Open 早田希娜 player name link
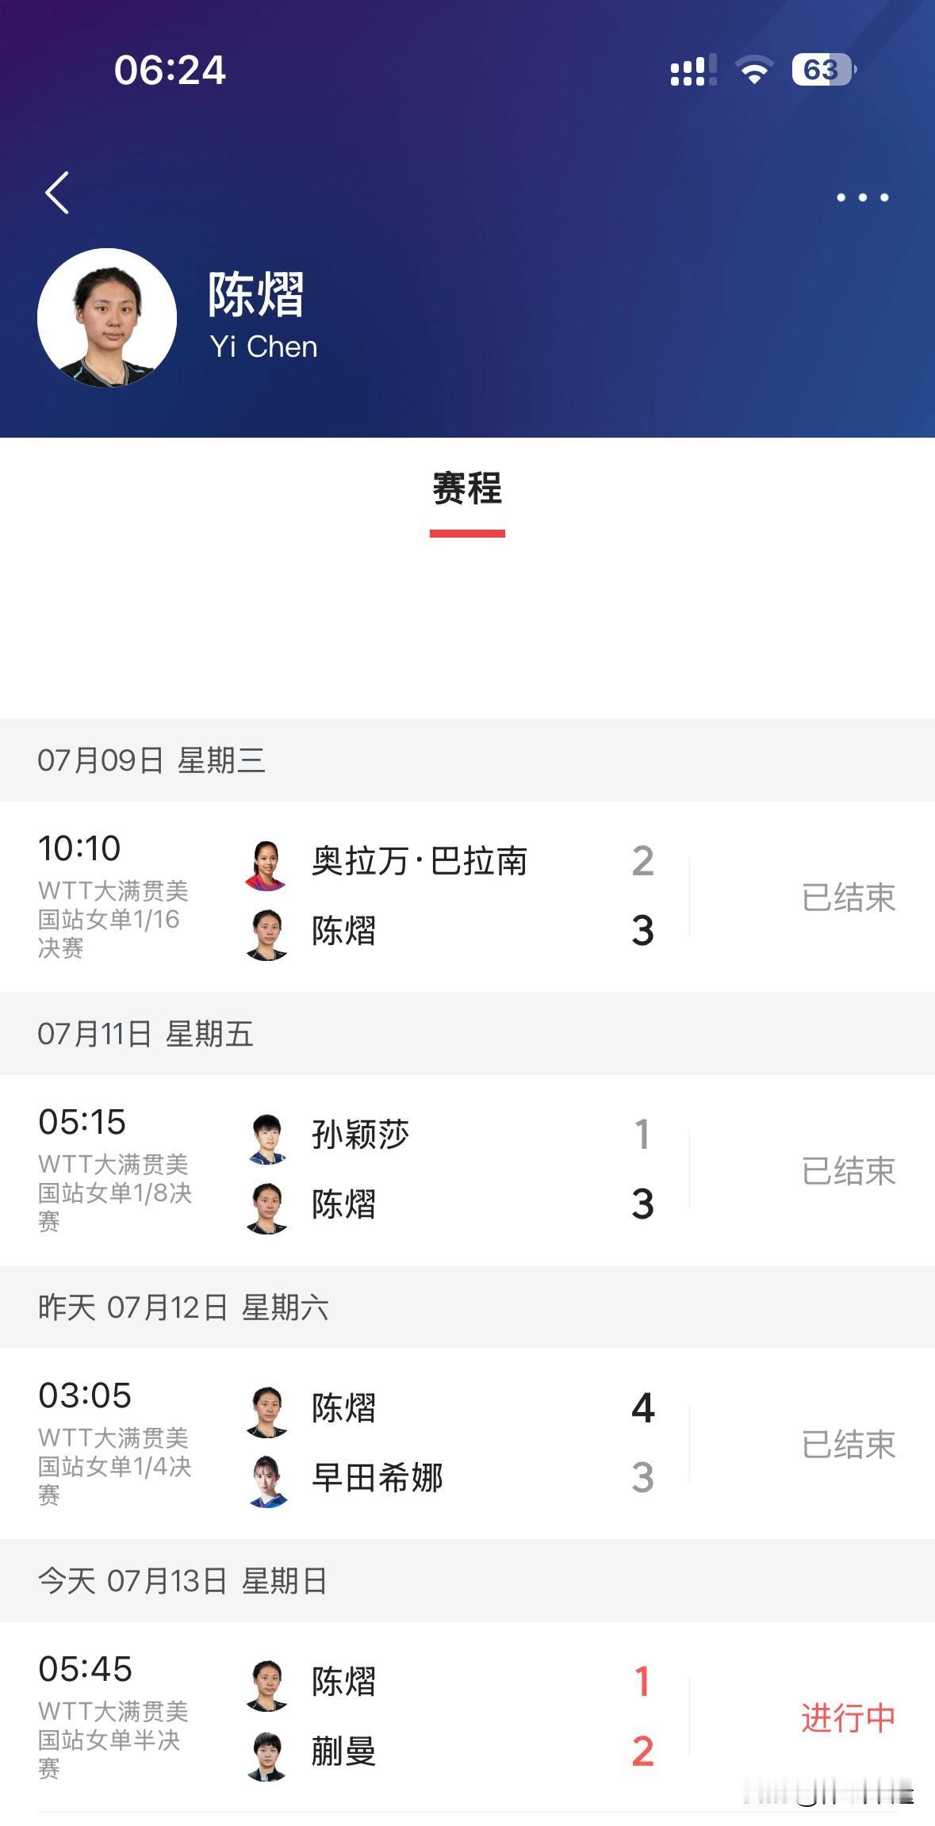935x1826 pixels. coord(377,1477)
